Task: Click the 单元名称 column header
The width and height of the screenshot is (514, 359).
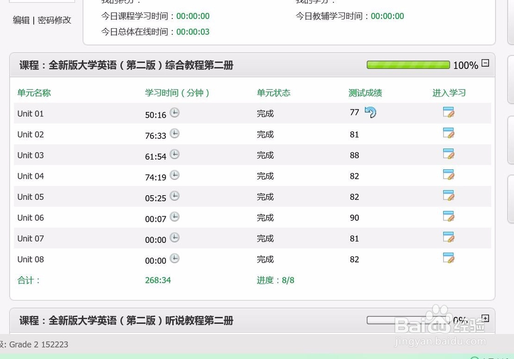Action: (34, 93)
